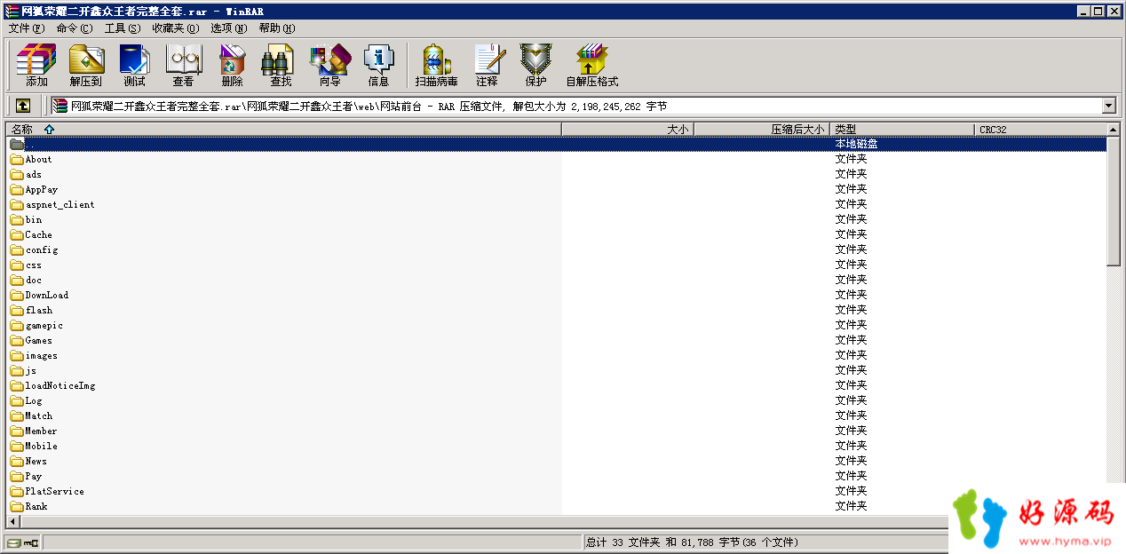Sort by 压缩后大小 column header
The height and width of the screenshot is (554, 1126).
coord(762,130)
